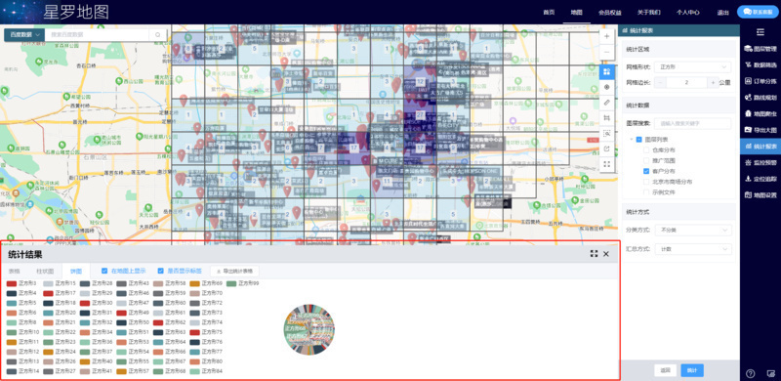This screenshot has height=381, width=781.
Task: Switch to the 柱状图 tab
Action: coord(45,271)
